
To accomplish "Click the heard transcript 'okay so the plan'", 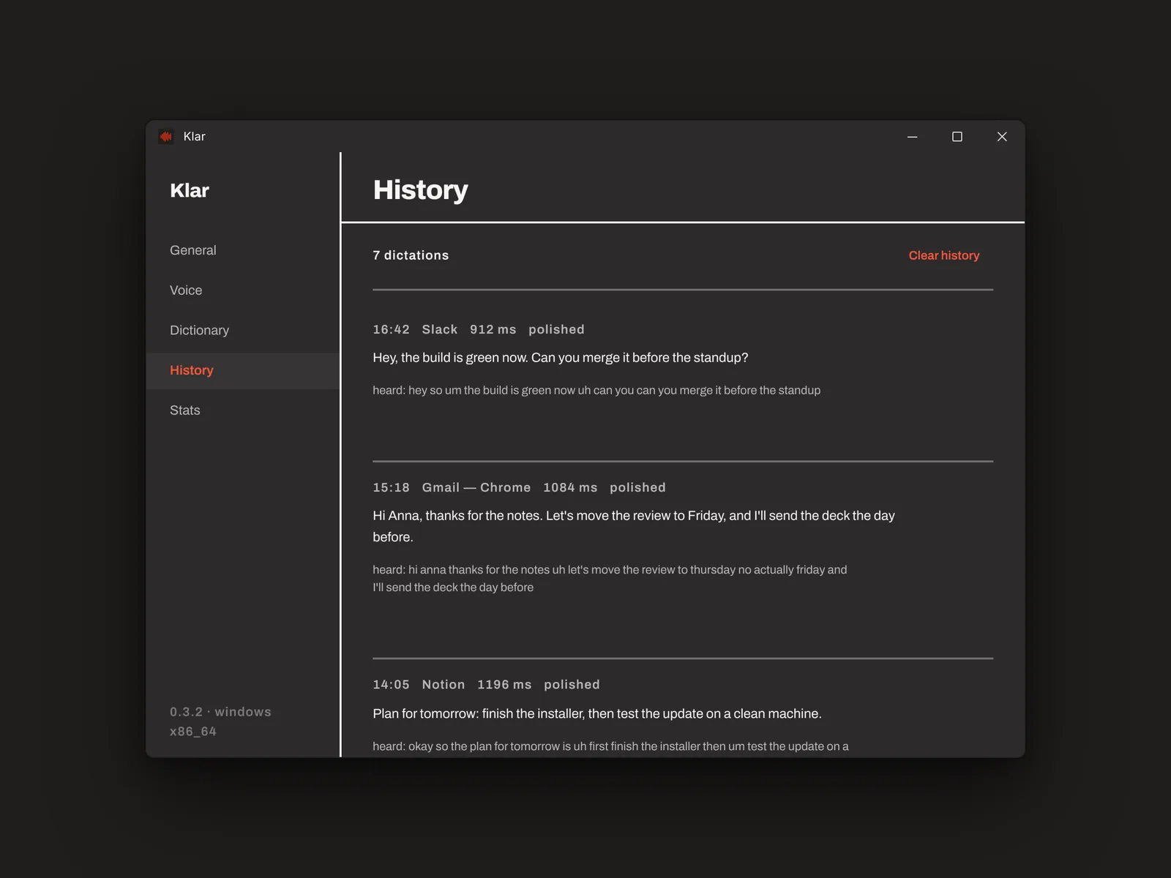I will 610,747.
